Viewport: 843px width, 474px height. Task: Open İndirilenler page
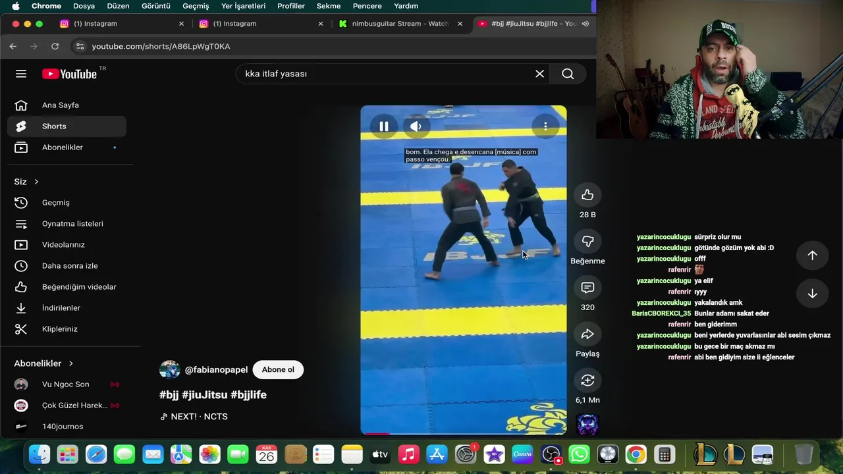click(67, 308)
